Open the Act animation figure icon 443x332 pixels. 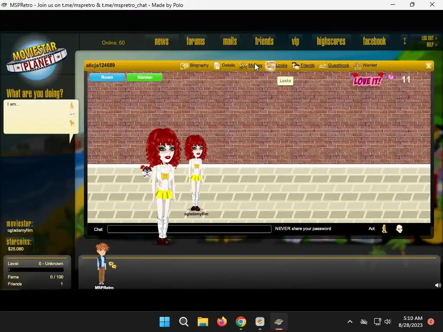point(385,229)
